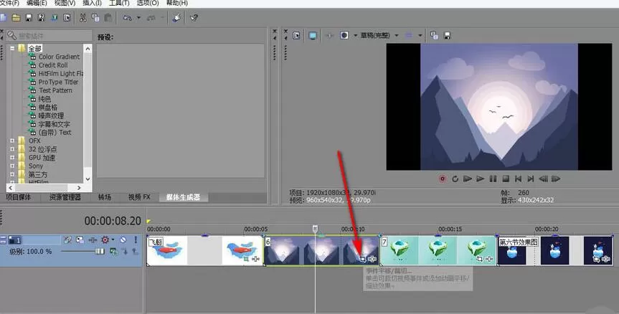Click the Save As icon
The height and width of the screenshot is (314, 619).
point(42,18)
